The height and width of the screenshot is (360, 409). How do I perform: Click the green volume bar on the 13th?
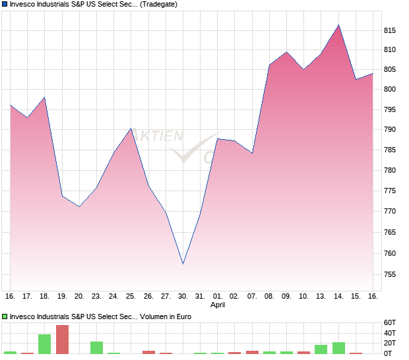321,349
